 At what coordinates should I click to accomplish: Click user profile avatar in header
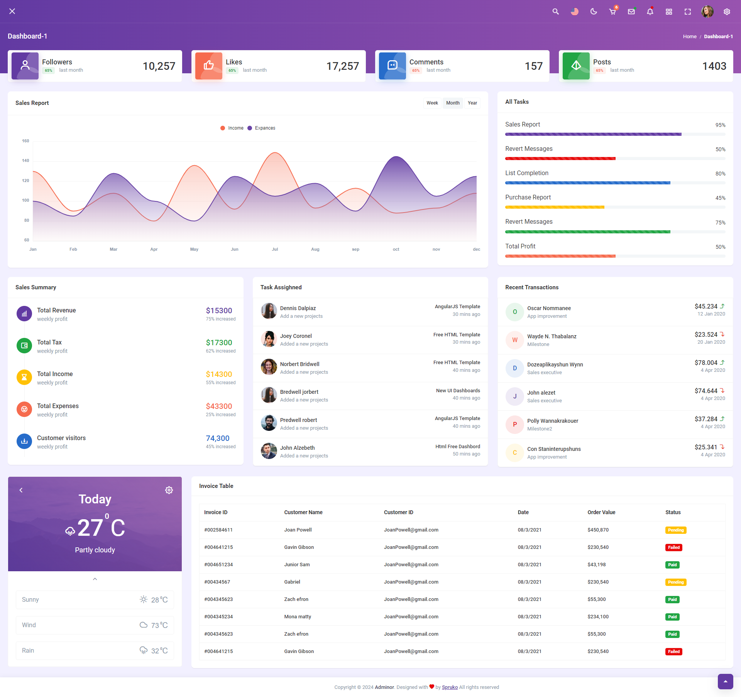(707, 12)
